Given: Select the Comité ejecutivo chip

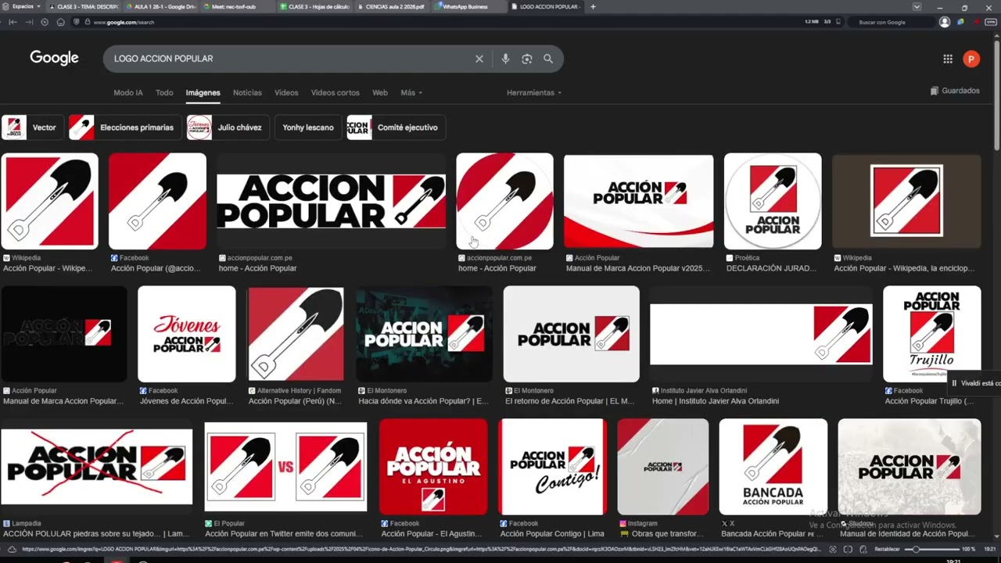Looking at the screenshot, I should coord(397,127).
